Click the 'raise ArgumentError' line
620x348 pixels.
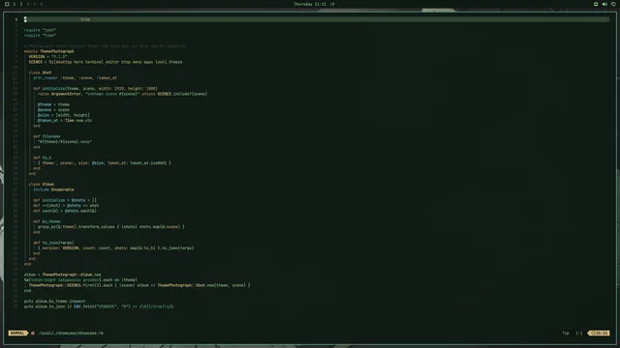coord(123,94)
